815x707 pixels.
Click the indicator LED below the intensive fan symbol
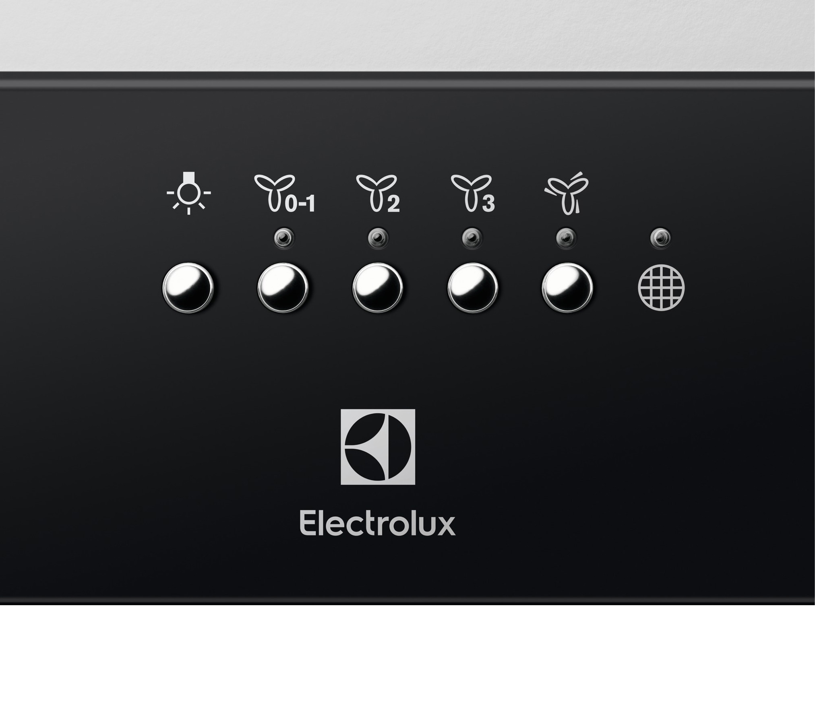[566, 238]
